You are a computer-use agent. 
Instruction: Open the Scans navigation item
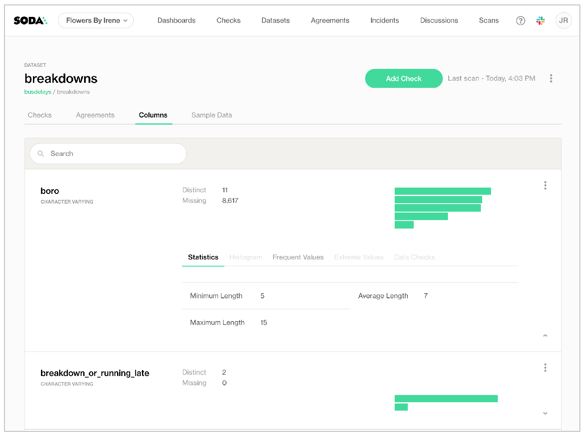pos(488,20)
